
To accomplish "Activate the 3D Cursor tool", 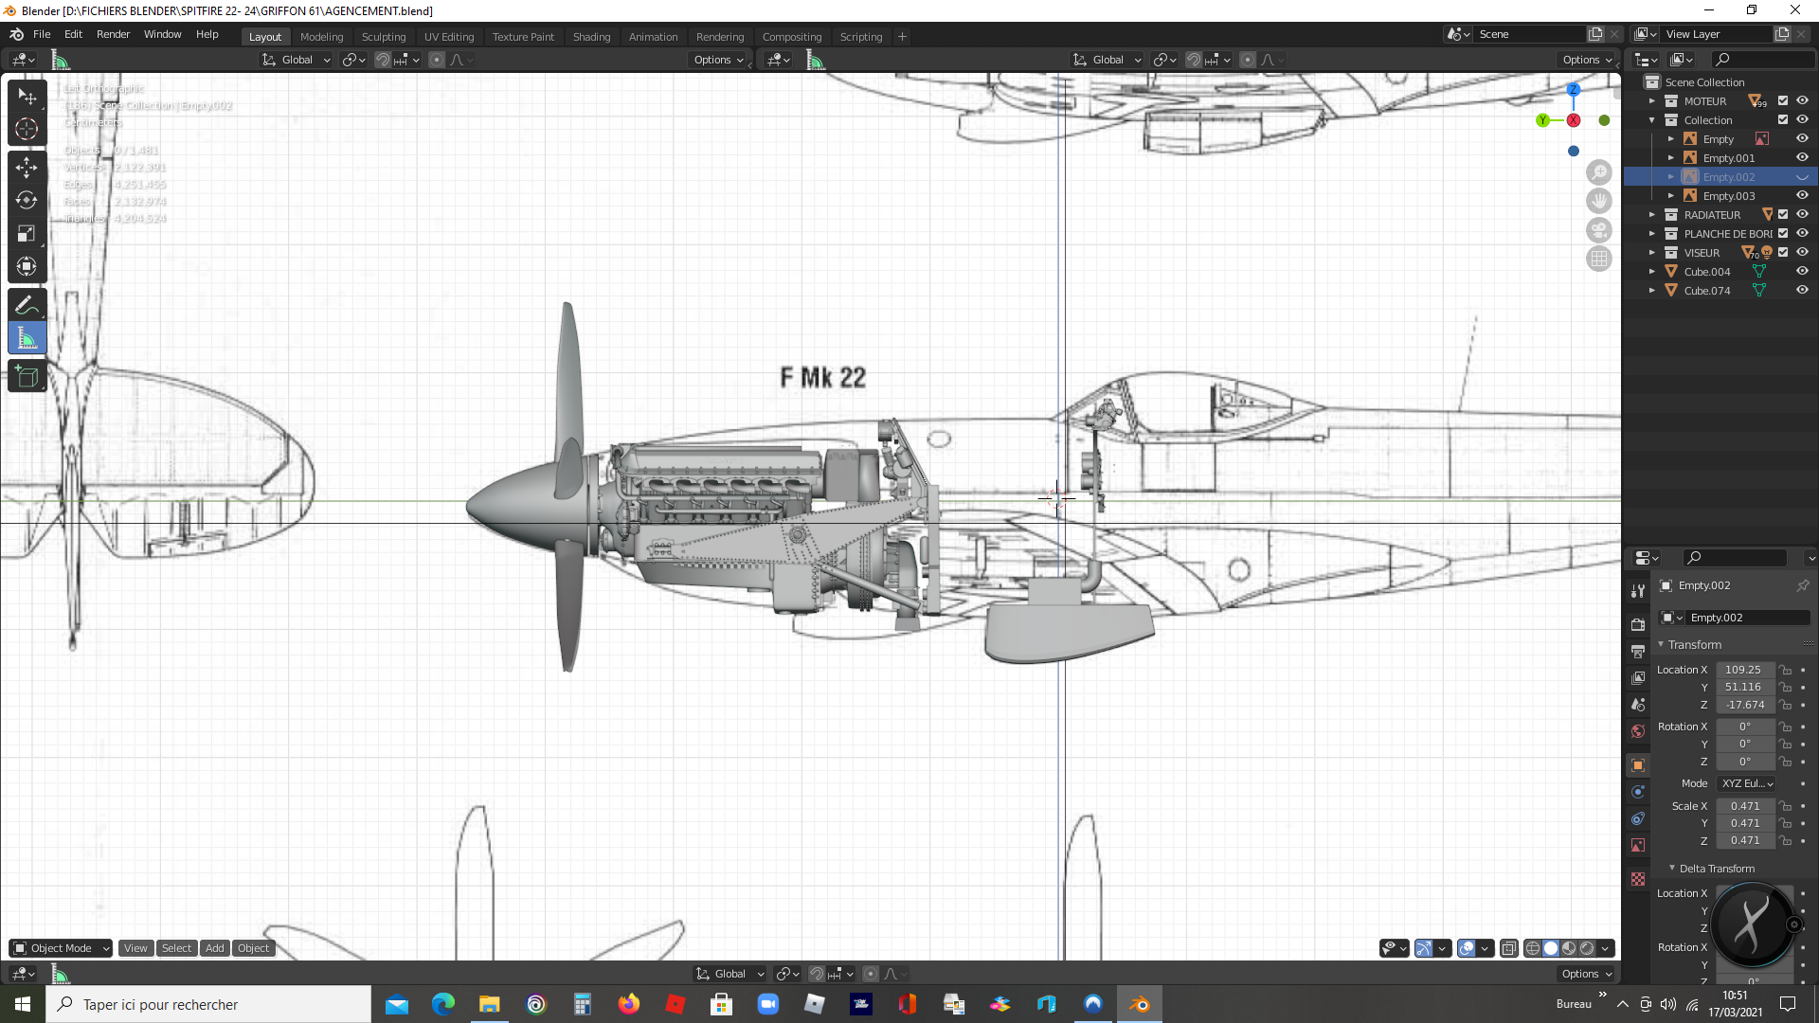I will [27, 129].
